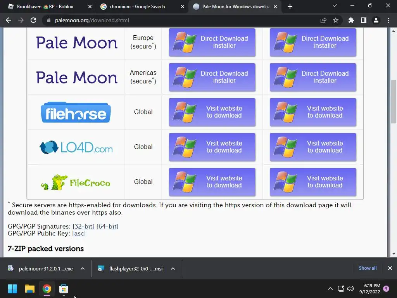Click Americas first Direct Download installer button
The height and width of the screenshot is (298, 397).
click(212, 77)
